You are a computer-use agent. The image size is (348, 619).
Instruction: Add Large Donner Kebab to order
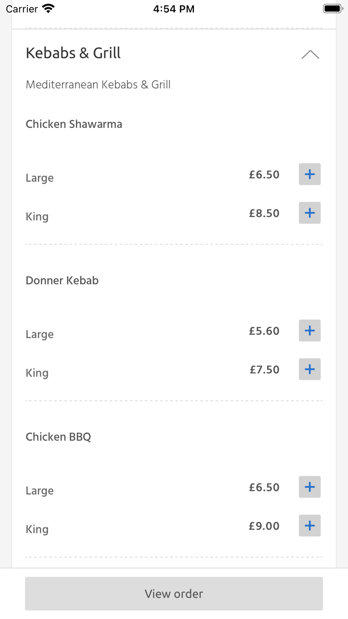click(x=310, y=330)
